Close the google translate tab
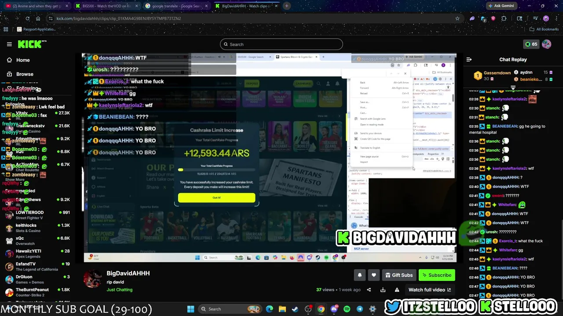The height and width of the screenshot is (316, 563). [x=207, y=6]
